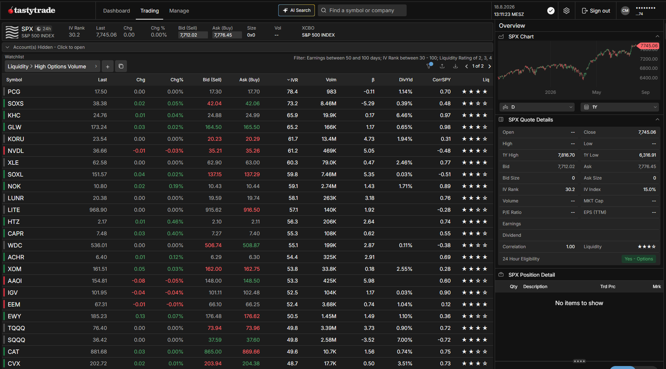Click the WDC ask price 508.87
Screen dimensions: 666x369
point(251,245)
